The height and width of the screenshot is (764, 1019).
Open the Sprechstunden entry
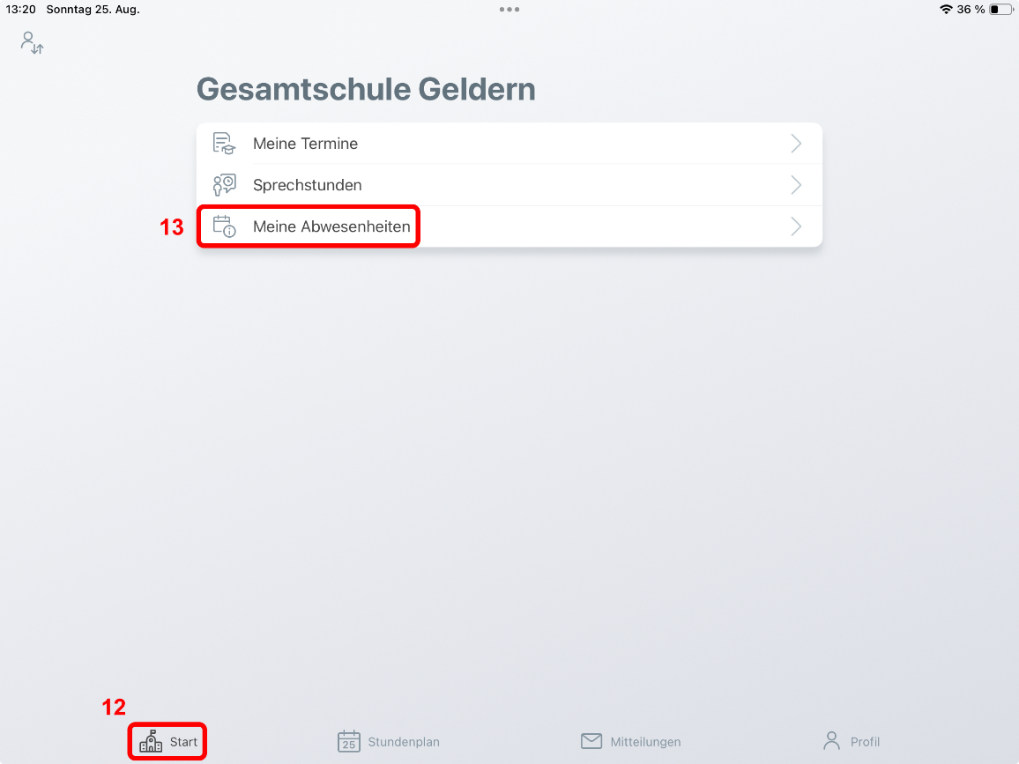509,184
